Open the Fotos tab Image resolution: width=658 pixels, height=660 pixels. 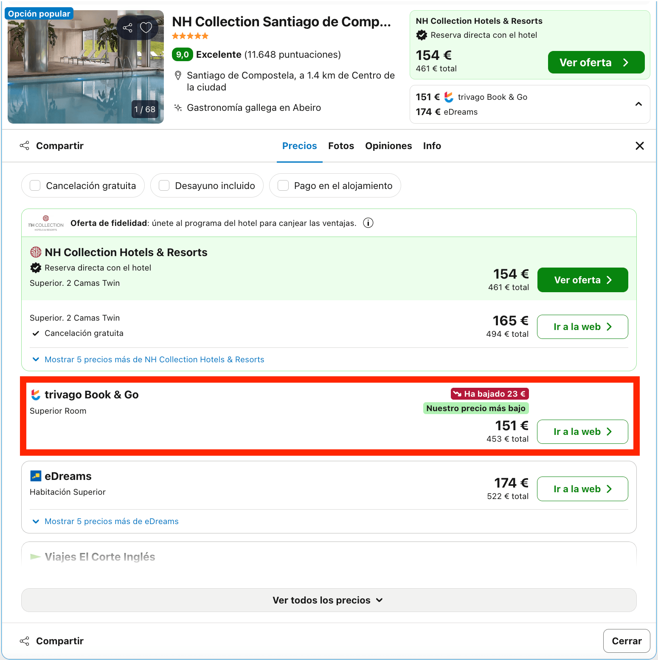coord(341,146)
